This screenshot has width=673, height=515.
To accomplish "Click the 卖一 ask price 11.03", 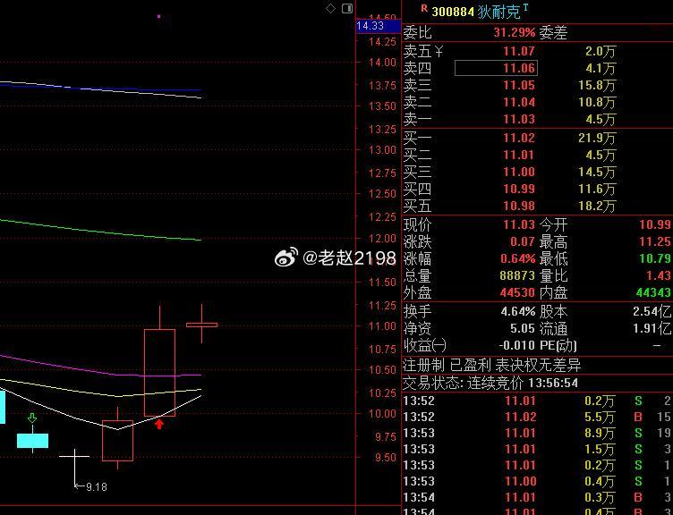I will pyautogui.click(x=519, y=119).
